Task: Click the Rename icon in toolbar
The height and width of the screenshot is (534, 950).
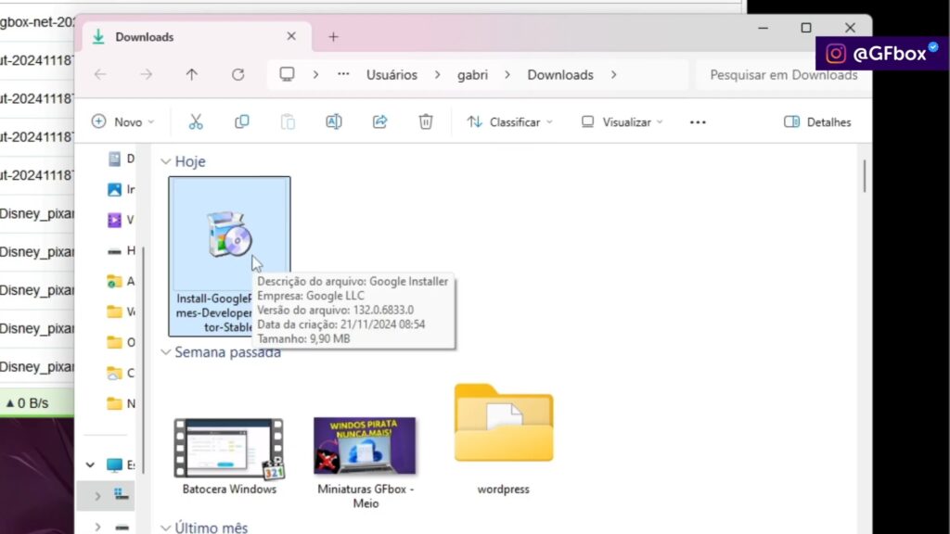Action: pyautogui.click(x=334, y=122)
